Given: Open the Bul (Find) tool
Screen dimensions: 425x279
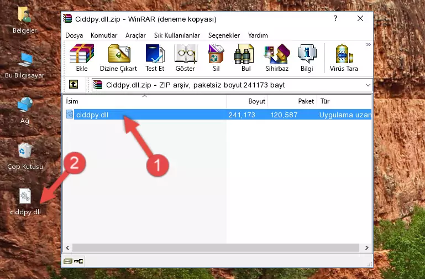Looking at the screenshot, I should coord(245,58).
